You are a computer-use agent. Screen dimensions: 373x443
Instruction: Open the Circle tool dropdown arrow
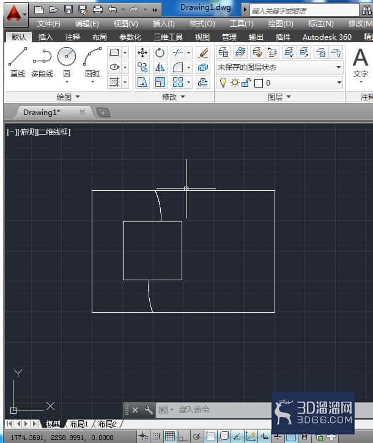[67, 81]
